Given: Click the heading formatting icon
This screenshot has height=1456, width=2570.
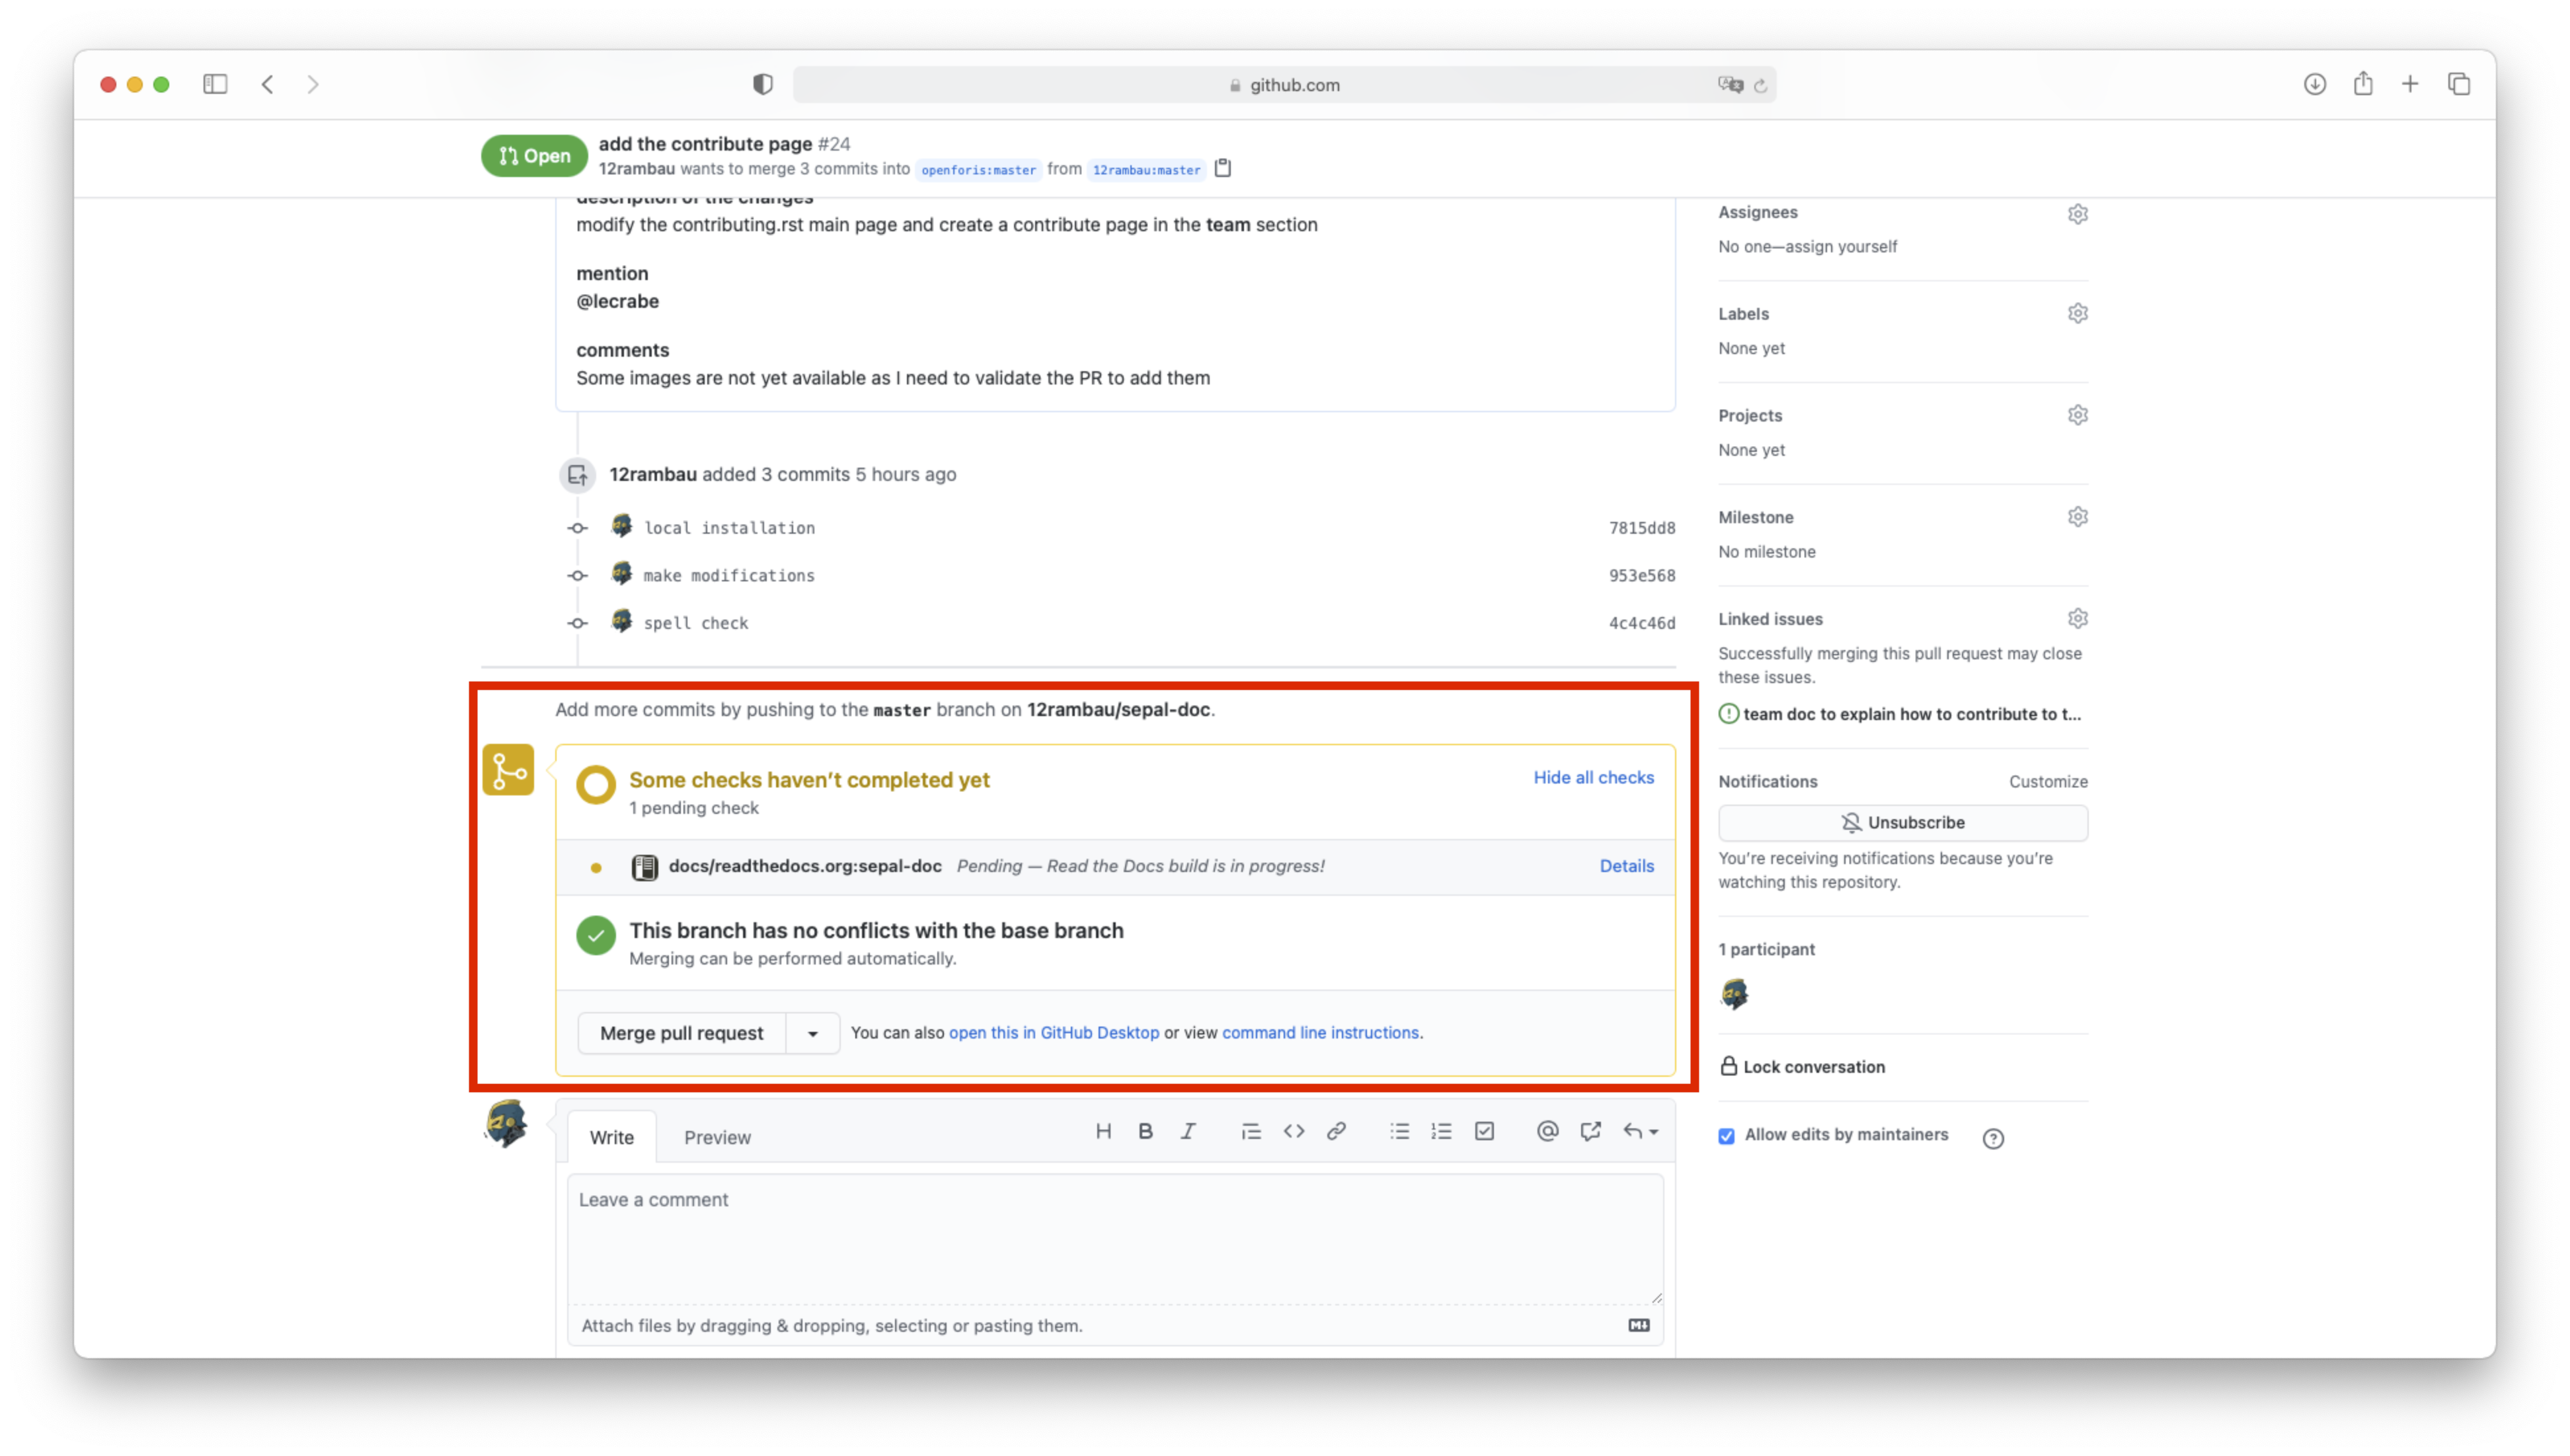Looking at the screenshot, I should click(x=1105, y=1131).
